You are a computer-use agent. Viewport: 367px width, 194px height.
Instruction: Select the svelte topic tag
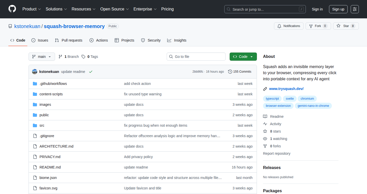[290, 99]
